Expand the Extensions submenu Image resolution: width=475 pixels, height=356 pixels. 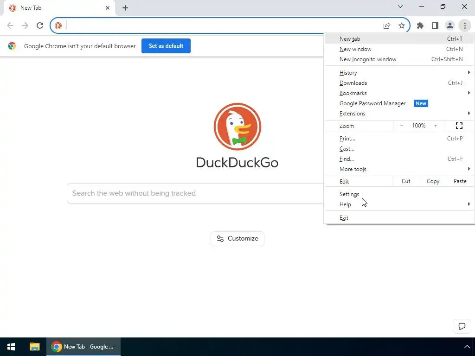click(x=399, y=114)
